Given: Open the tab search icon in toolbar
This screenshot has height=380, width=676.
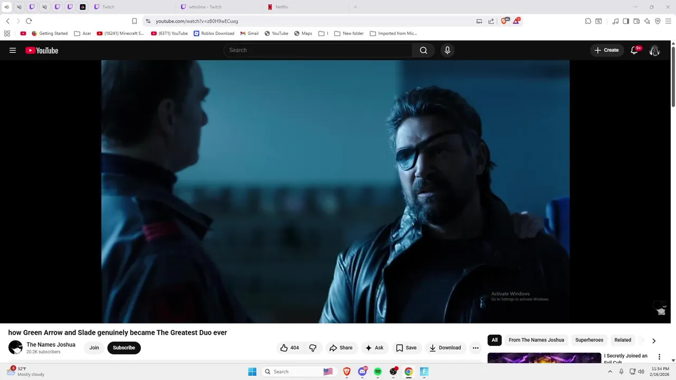Looking at the screenshot, I should pyautogui.click(x=598, y=21).
